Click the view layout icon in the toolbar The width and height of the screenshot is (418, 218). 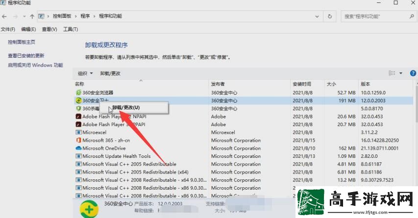coord(392,73)
